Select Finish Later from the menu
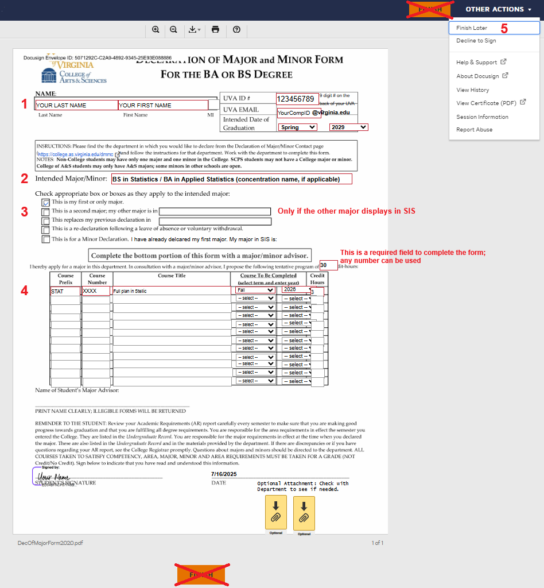Screen dimensions: 544x588 click(494, 28)
